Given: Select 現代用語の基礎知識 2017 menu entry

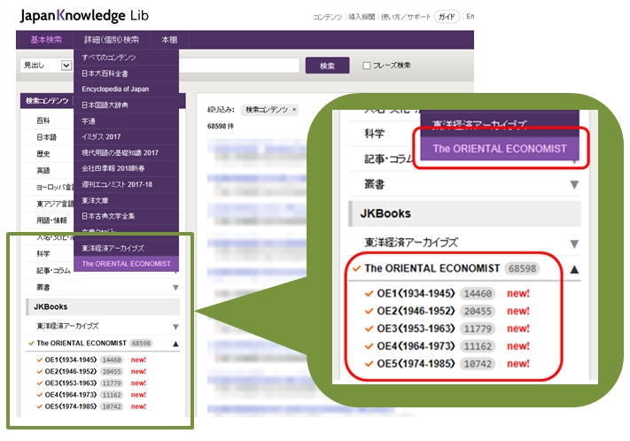Looking at the screenshot, I should [126, 152].
